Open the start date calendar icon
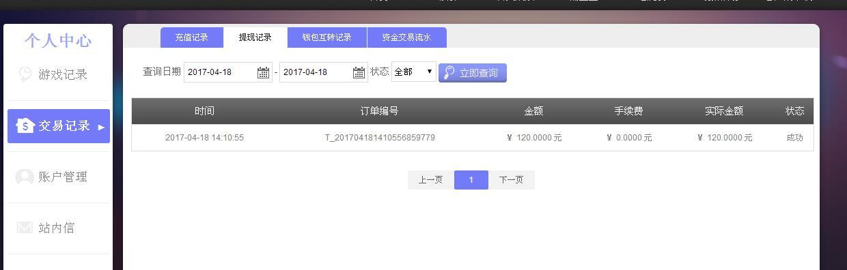 [x=263, y=72]
